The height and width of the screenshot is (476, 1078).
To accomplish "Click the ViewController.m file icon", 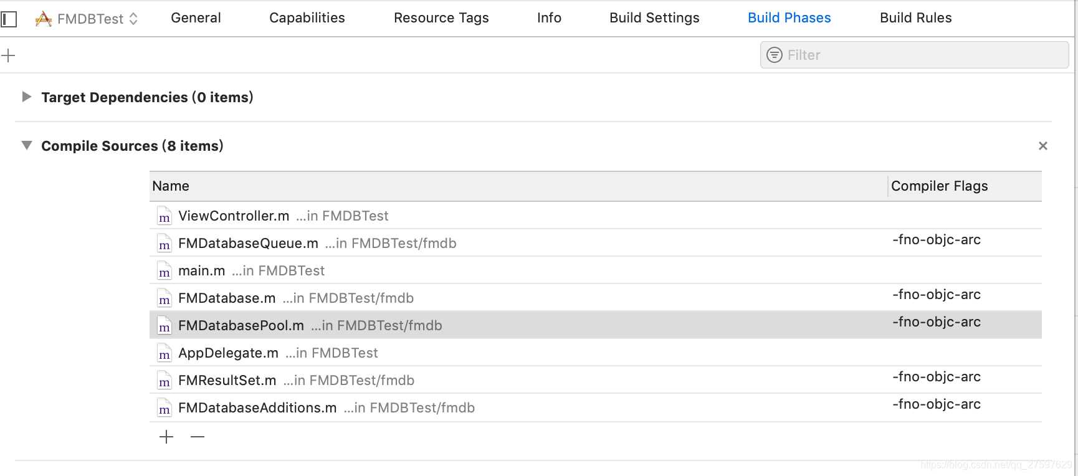I will [164, 216].
